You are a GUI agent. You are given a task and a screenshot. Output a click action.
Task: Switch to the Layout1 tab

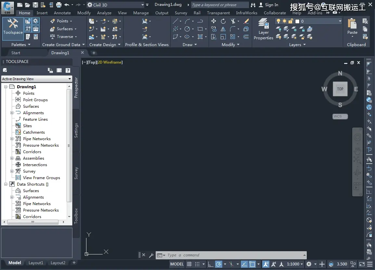tap(36, 263)
